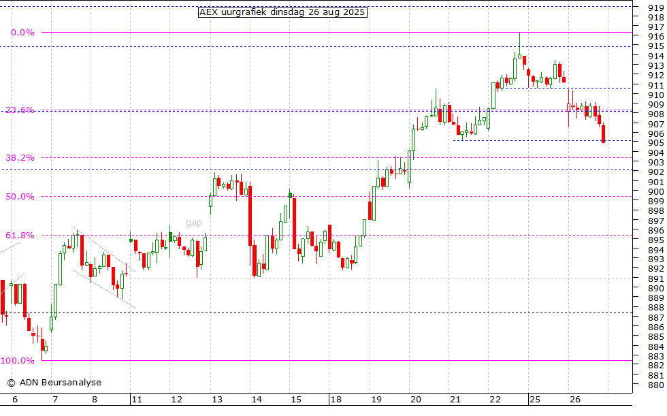This screenshot has width=667, height=416.
Task: Select the 23.6% Fibonacci level label
Action: click(x=20, y=110)
